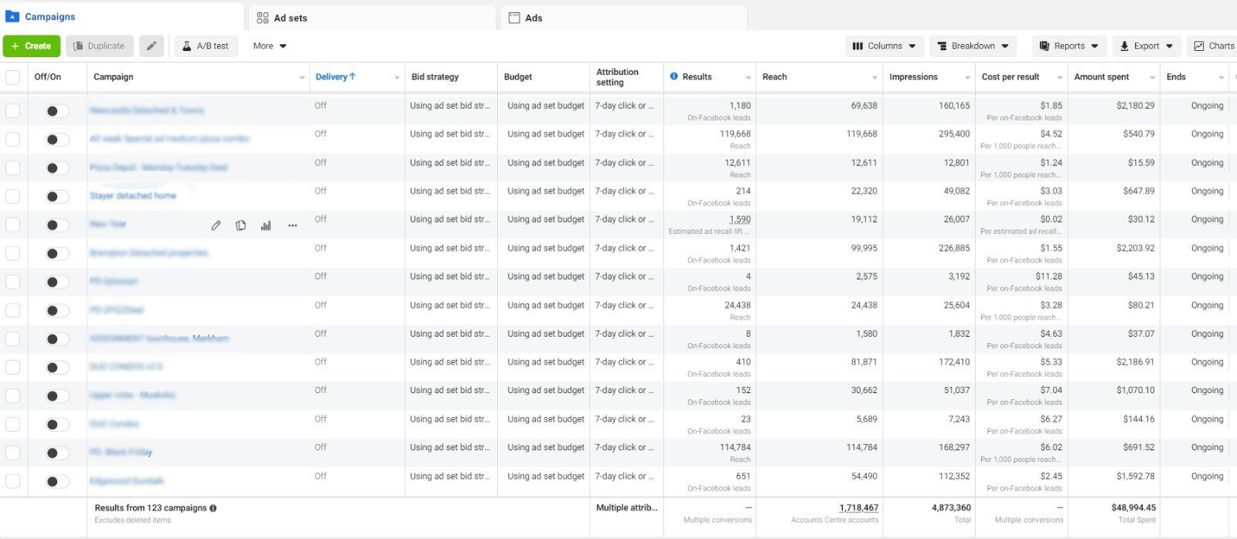Click the duplicate icon in the hovered campaign row
This screenshot has height=539, width=1237.
coord(241,225)
